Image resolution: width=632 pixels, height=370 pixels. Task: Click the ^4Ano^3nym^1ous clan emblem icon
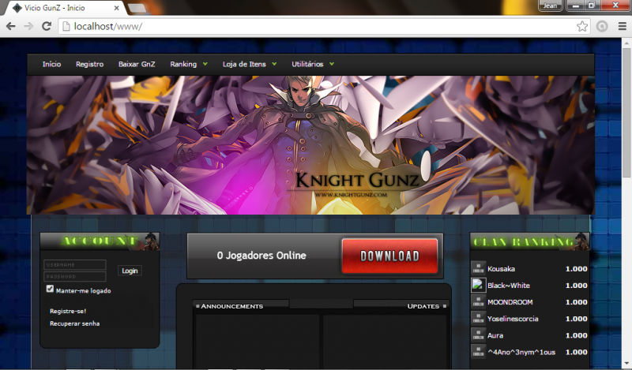[479, 352]
